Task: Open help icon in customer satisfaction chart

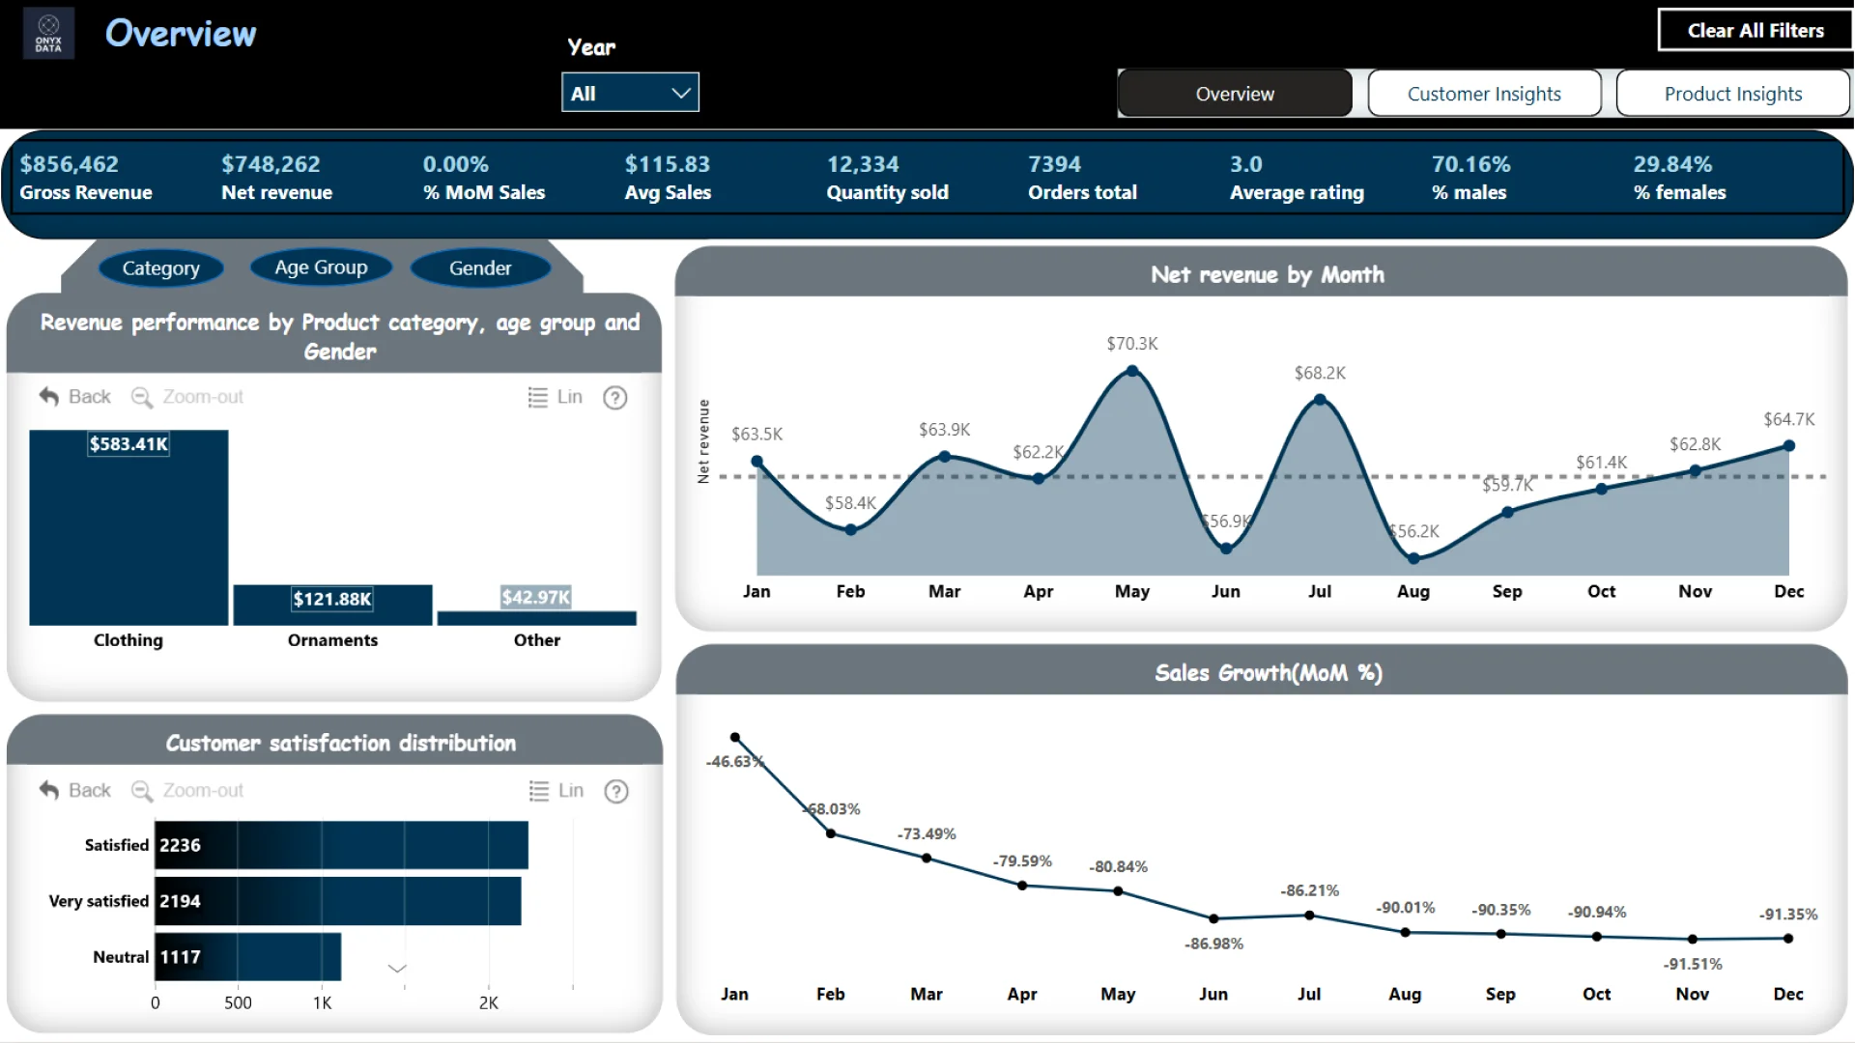Action: click(x=616, y=792)
